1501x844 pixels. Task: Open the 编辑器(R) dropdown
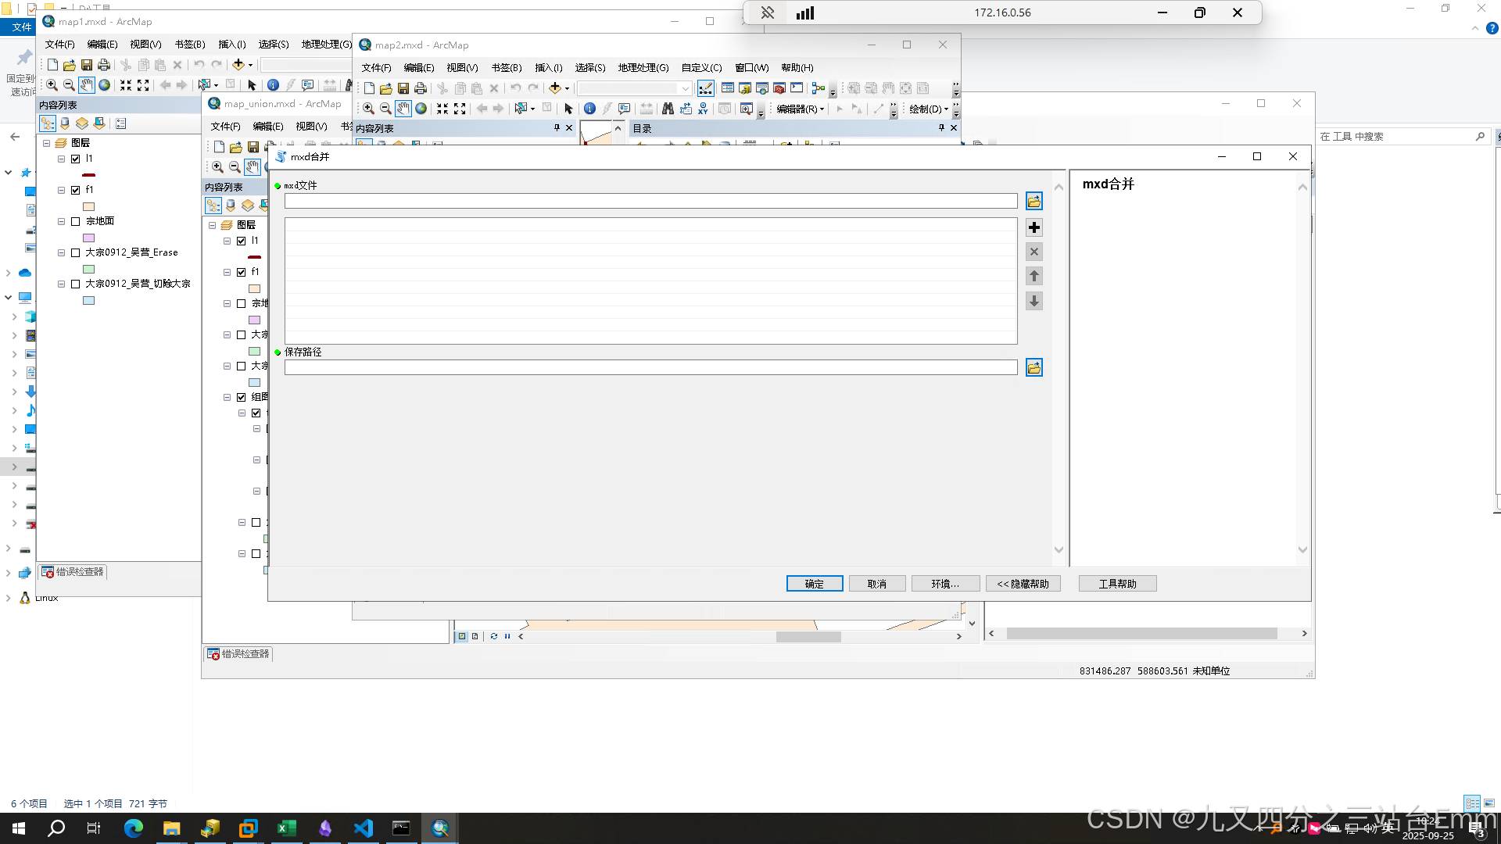pos(800,109)
